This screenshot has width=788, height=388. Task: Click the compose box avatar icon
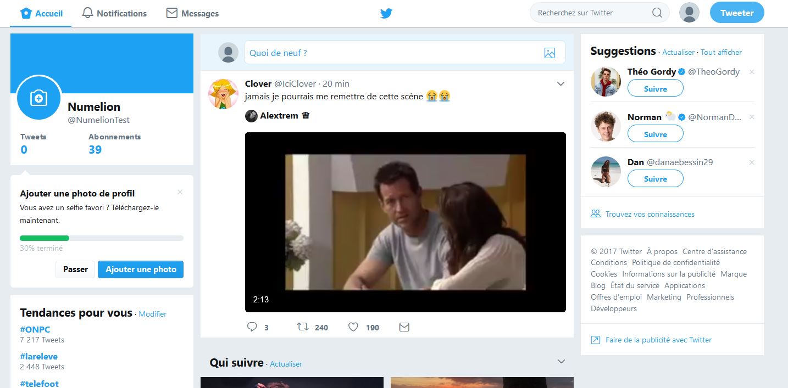tap(228, 53)
